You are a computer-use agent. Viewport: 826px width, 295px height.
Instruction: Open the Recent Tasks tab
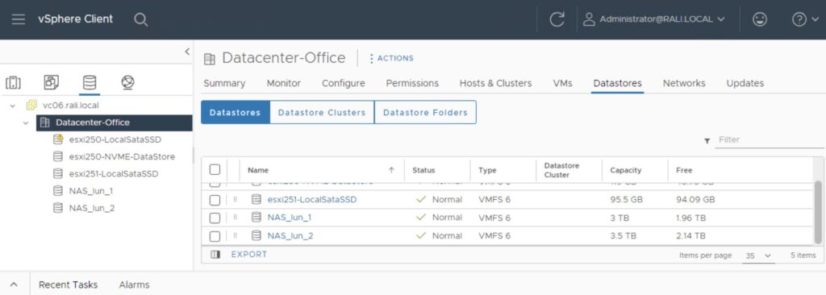68,285
